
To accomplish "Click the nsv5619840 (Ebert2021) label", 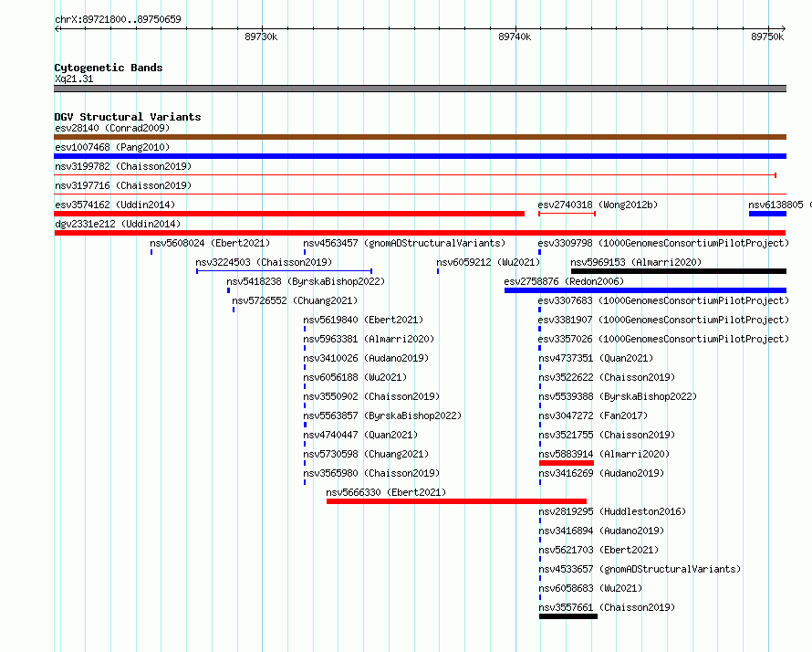I will coord(363,320).
